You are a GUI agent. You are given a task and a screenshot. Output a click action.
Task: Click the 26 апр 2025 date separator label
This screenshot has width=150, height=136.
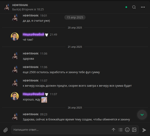point(75,108)
